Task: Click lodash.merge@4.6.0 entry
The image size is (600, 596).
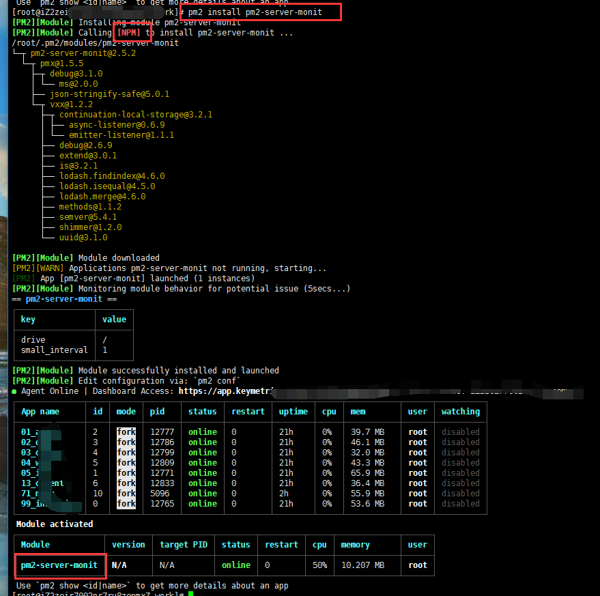Action: pos(102,197)
